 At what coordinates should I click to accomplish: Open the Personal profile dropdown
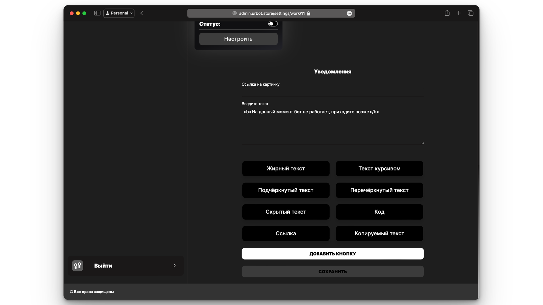[x=119, y=13]
